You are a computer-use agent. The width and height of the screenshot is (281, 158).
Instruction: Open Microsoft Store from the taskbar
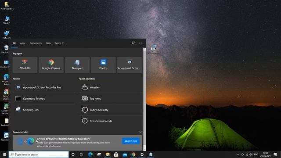pyautogui.click(x=116, y=154)
